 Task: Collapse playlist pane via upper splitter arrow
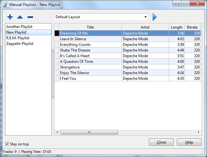(53, 52)
